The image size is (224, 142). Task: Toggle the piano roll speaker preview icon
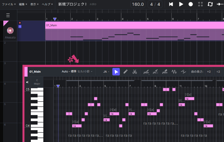pos(28,82)
